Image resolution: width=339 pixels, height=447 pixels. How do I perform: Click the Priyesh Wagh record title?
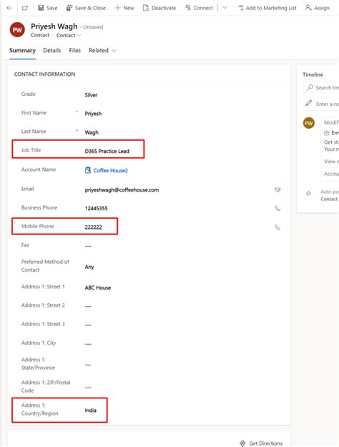(x=54, y=26)
